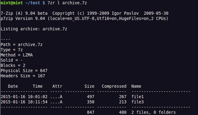Click the ~/test directory in prompt
The width and height of the screenshot is (198, 115).
coord(33,3)
